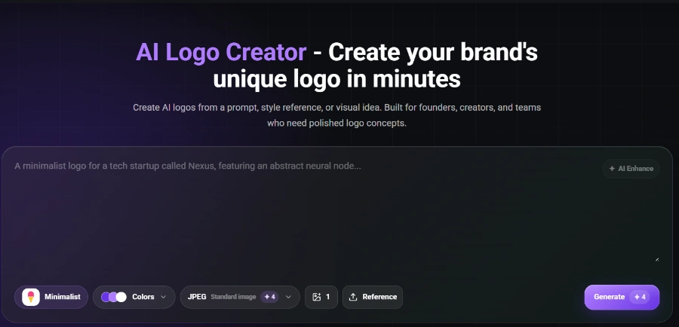
Task: Click the Generate button
Action: (x=622, y=297)
